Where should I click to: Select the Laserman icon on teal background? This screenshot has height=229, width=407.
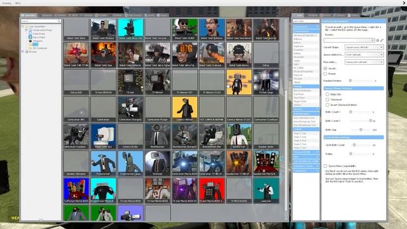pyautogui.click(x=266, y=190)
